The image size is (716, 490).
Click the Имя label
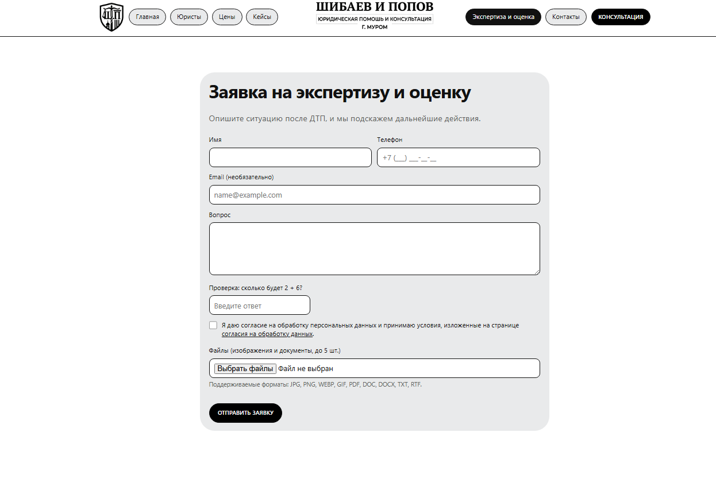[215, 140]
